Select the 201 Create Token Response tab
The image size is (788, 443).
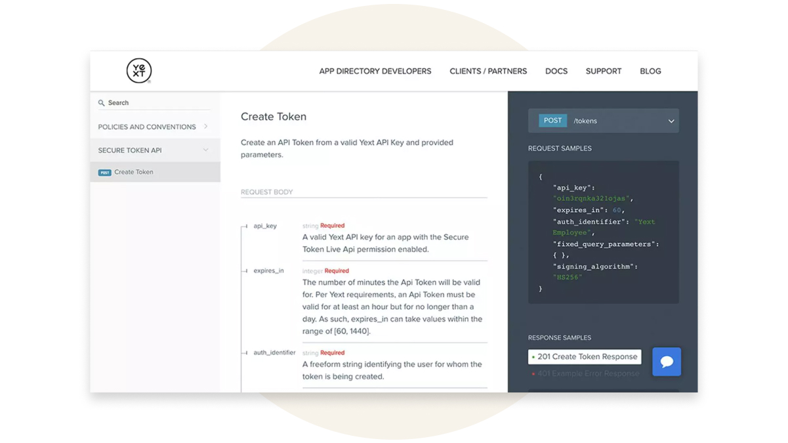(x=585, y=356)
